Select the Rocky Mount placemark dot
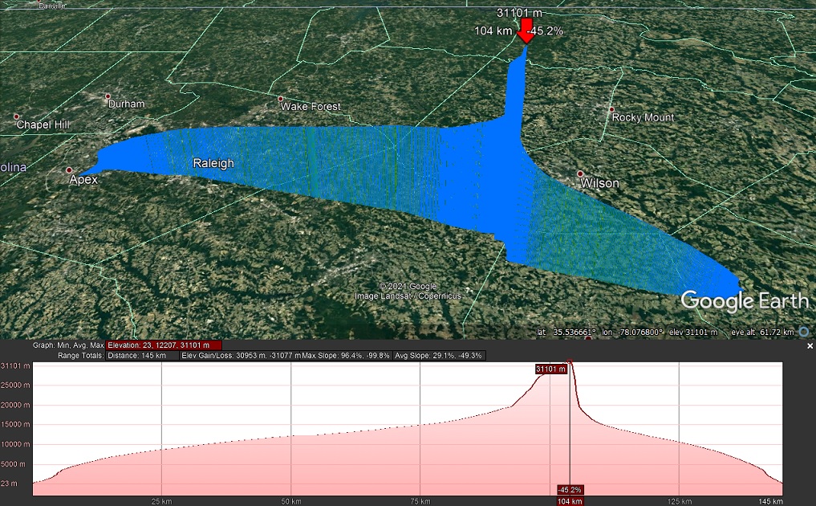This screenshot has width=816, height=506. point(611,109)
